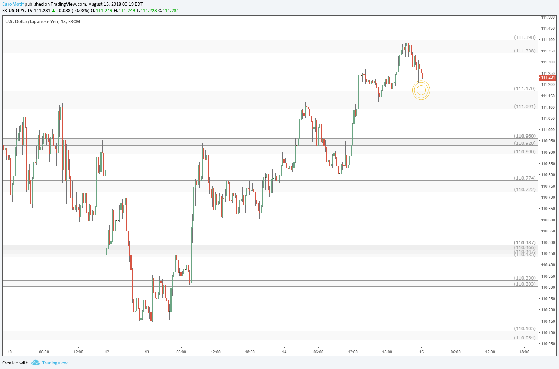Open the EuroMotif author link
The image size is (559, 369).
tap(13, 4)
